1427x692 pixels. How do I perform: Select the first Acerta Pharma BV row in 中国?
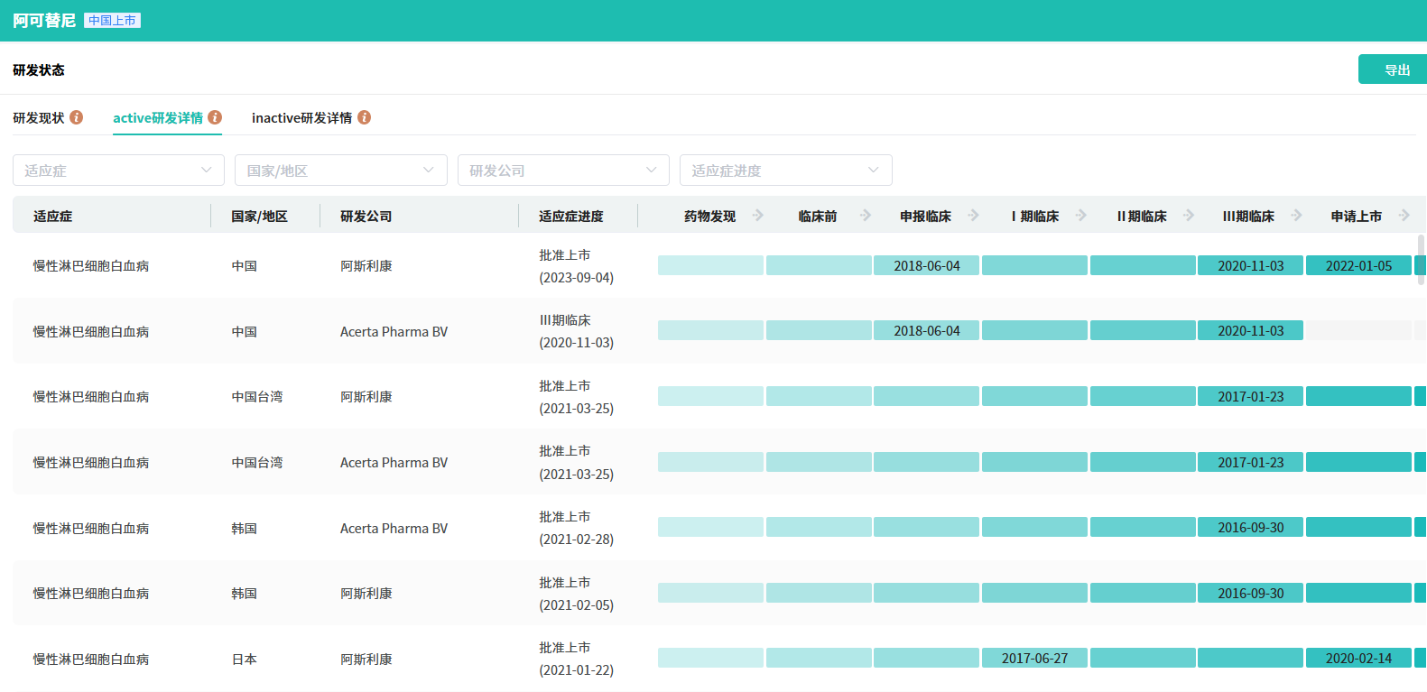tap(394, 332)
